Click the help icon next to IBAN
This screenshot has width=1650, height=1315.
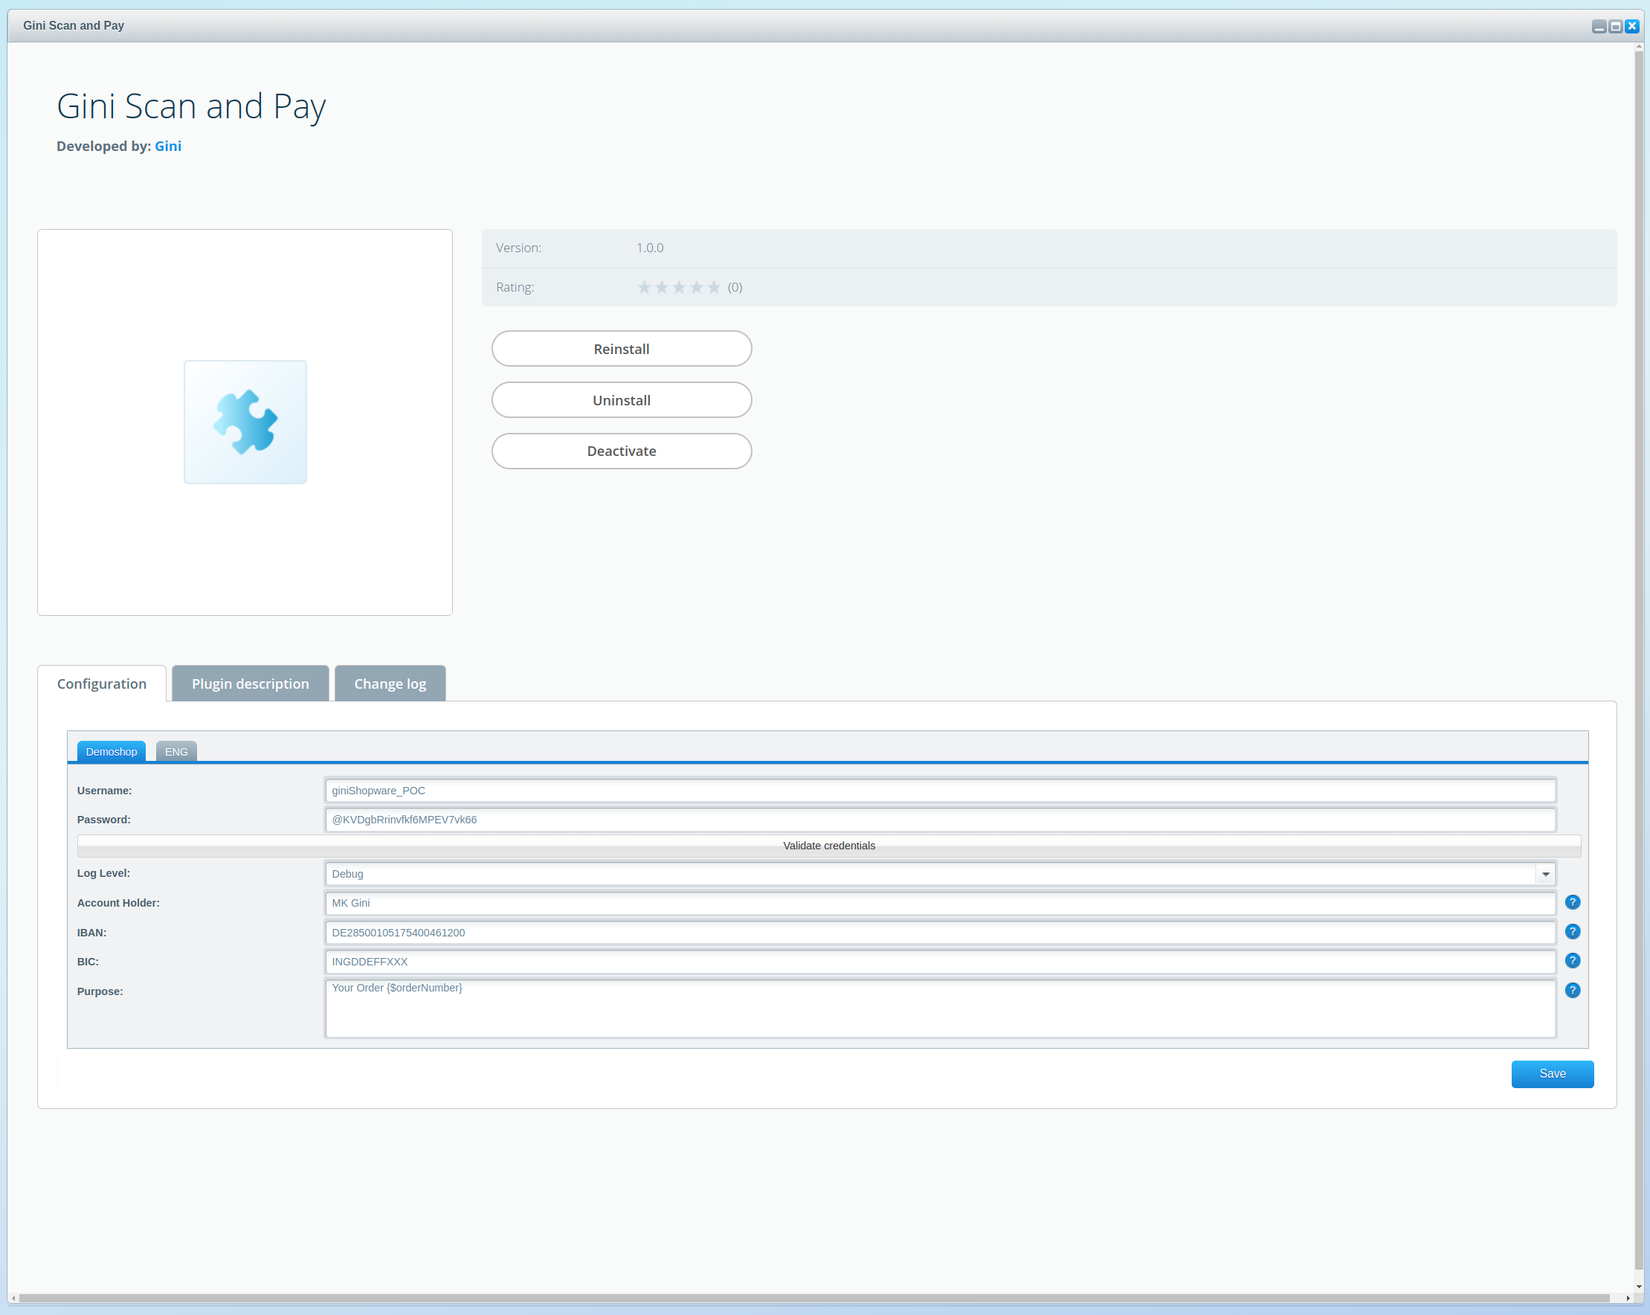[x=1572, y=931]
